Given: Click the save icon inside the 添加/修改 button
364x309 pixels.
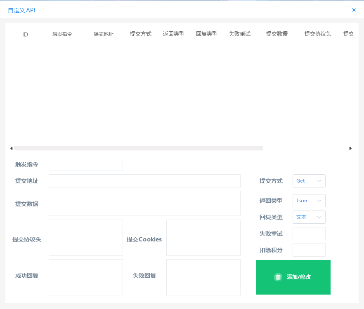Looking at the screenshot, I should (278, 277).
